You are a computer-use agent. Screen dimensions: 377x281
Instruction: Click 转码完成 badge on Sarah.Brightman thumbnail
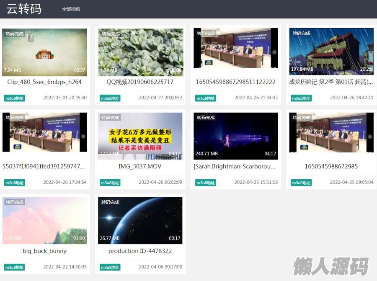(206, 118)
